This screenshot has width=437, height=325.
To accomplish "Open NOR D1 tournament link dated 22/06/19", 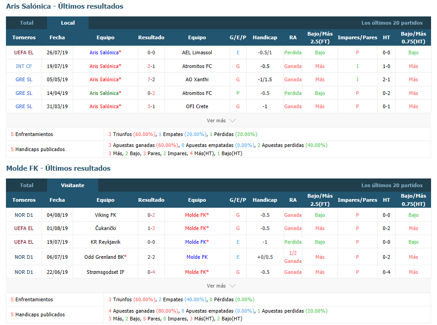I will [24, 272].
